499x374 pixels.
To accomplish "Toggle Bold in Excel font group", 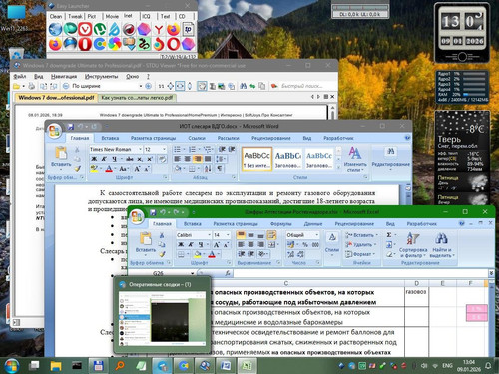I will click(x=181, y=245).
